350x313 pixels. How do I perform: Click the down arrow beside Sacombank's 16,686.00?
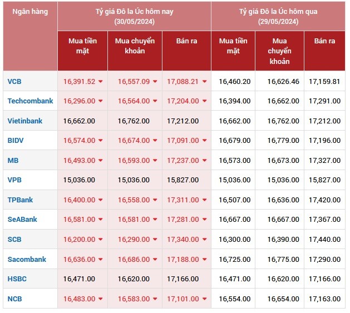155,260
